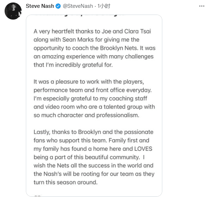Viewport: 208px width, 197px height.
Task: Open Steve Nash's profile avatar
Action: 13,11
